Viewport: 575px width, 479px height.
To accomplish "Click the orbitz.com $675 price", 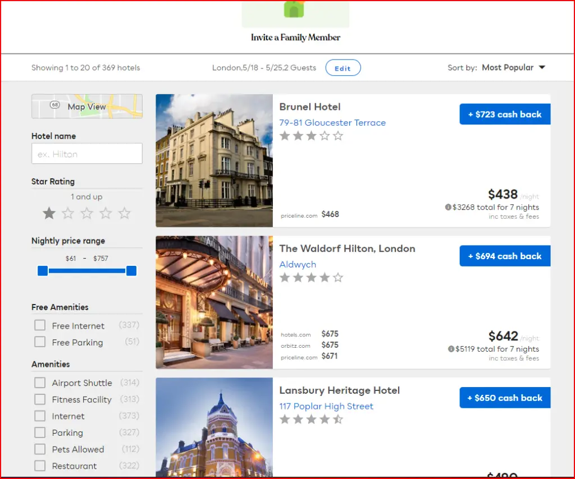I will (x=330, y=345).
